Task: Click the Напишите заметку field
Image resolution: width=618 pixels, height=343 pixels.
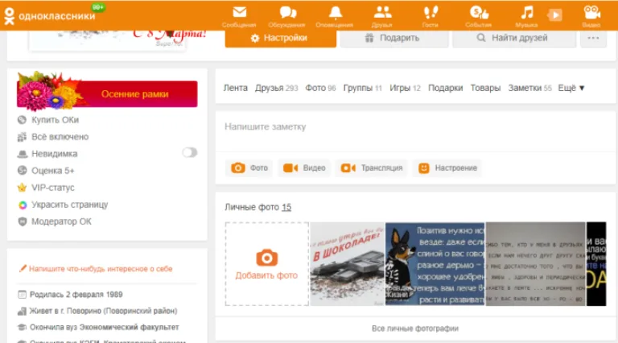Action: coord(415,131)
